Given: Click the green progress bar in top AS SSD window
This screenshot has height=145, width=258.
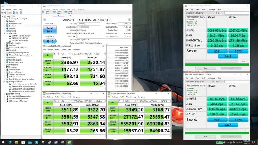Looking at the screenshot, I should click(217, 64).
